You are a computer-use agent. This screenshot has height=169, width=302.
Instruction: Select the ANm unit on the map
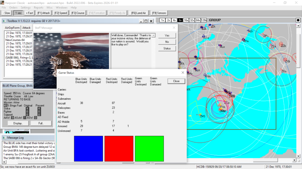(x=207, y=75)
